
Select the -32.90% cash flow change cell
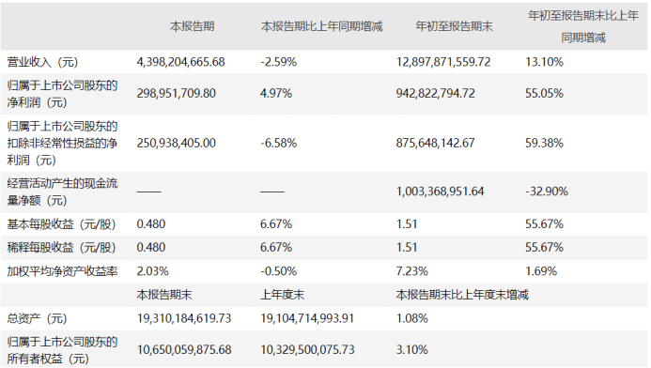coord(547,192)
